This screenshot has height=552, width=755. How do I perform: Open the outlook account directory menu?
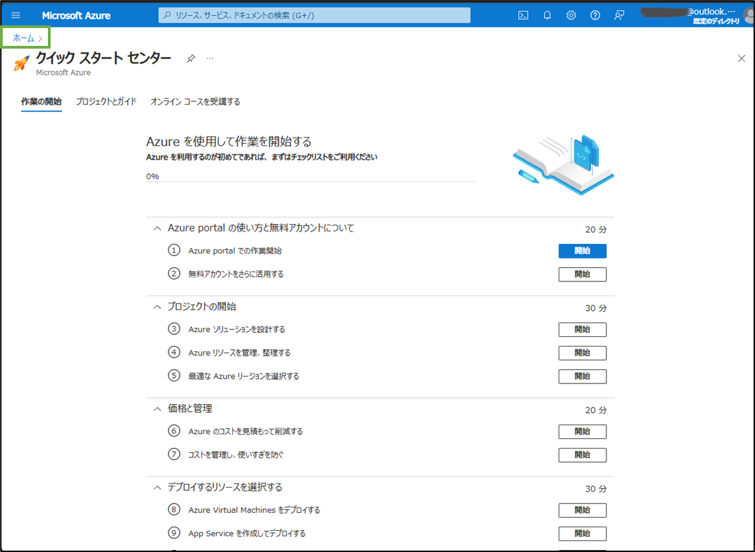click(689, 16)
